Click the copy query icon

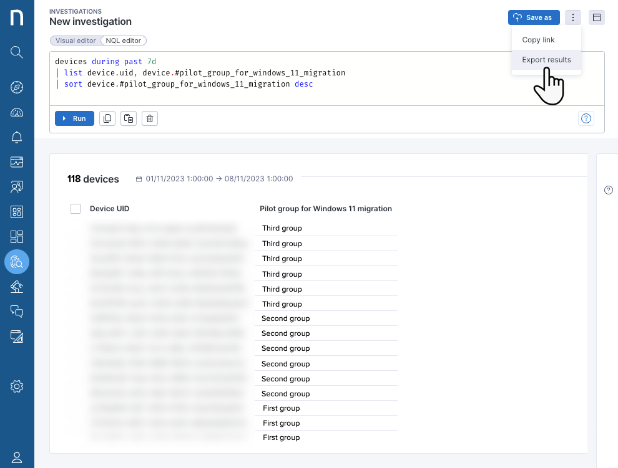click(x=107, y=118)
